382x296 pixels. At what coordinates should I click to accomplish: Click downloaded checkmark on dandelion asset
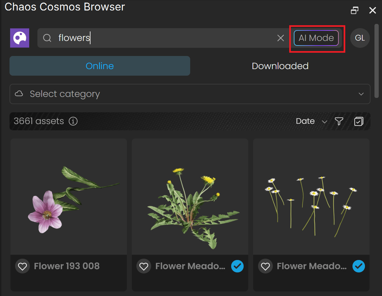click(x=237, y=266)
